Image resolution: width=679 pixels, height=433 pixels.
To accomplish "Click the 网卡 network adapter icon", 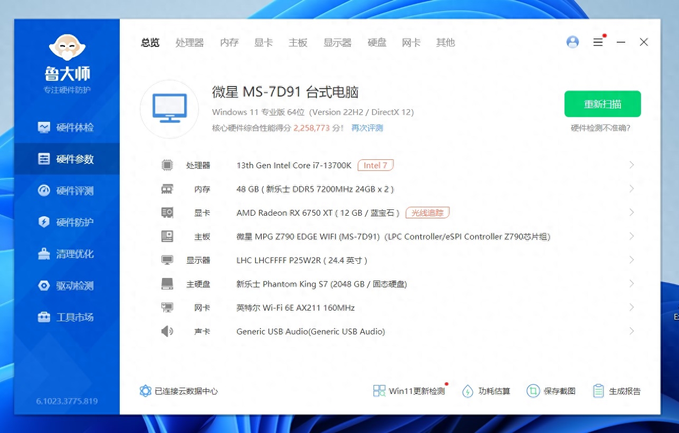I will (x=167, y=307).
